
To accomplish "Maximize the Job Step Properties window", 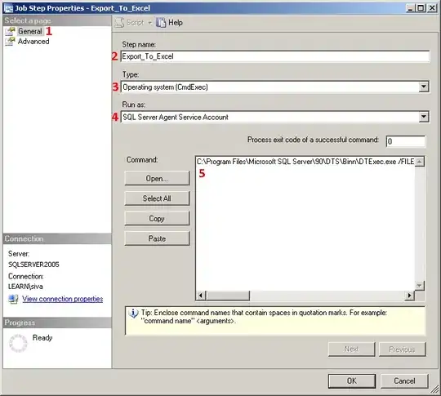I will (421, 8).
